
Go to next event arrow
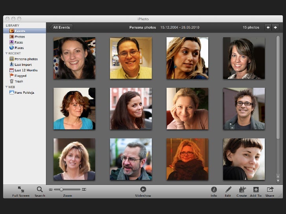point(275,27)
